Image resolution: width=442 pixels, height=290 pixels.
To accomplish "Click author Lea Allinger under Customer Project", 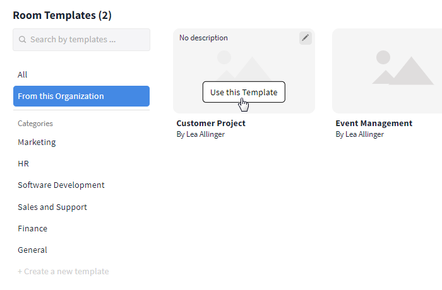I will 201,134.
